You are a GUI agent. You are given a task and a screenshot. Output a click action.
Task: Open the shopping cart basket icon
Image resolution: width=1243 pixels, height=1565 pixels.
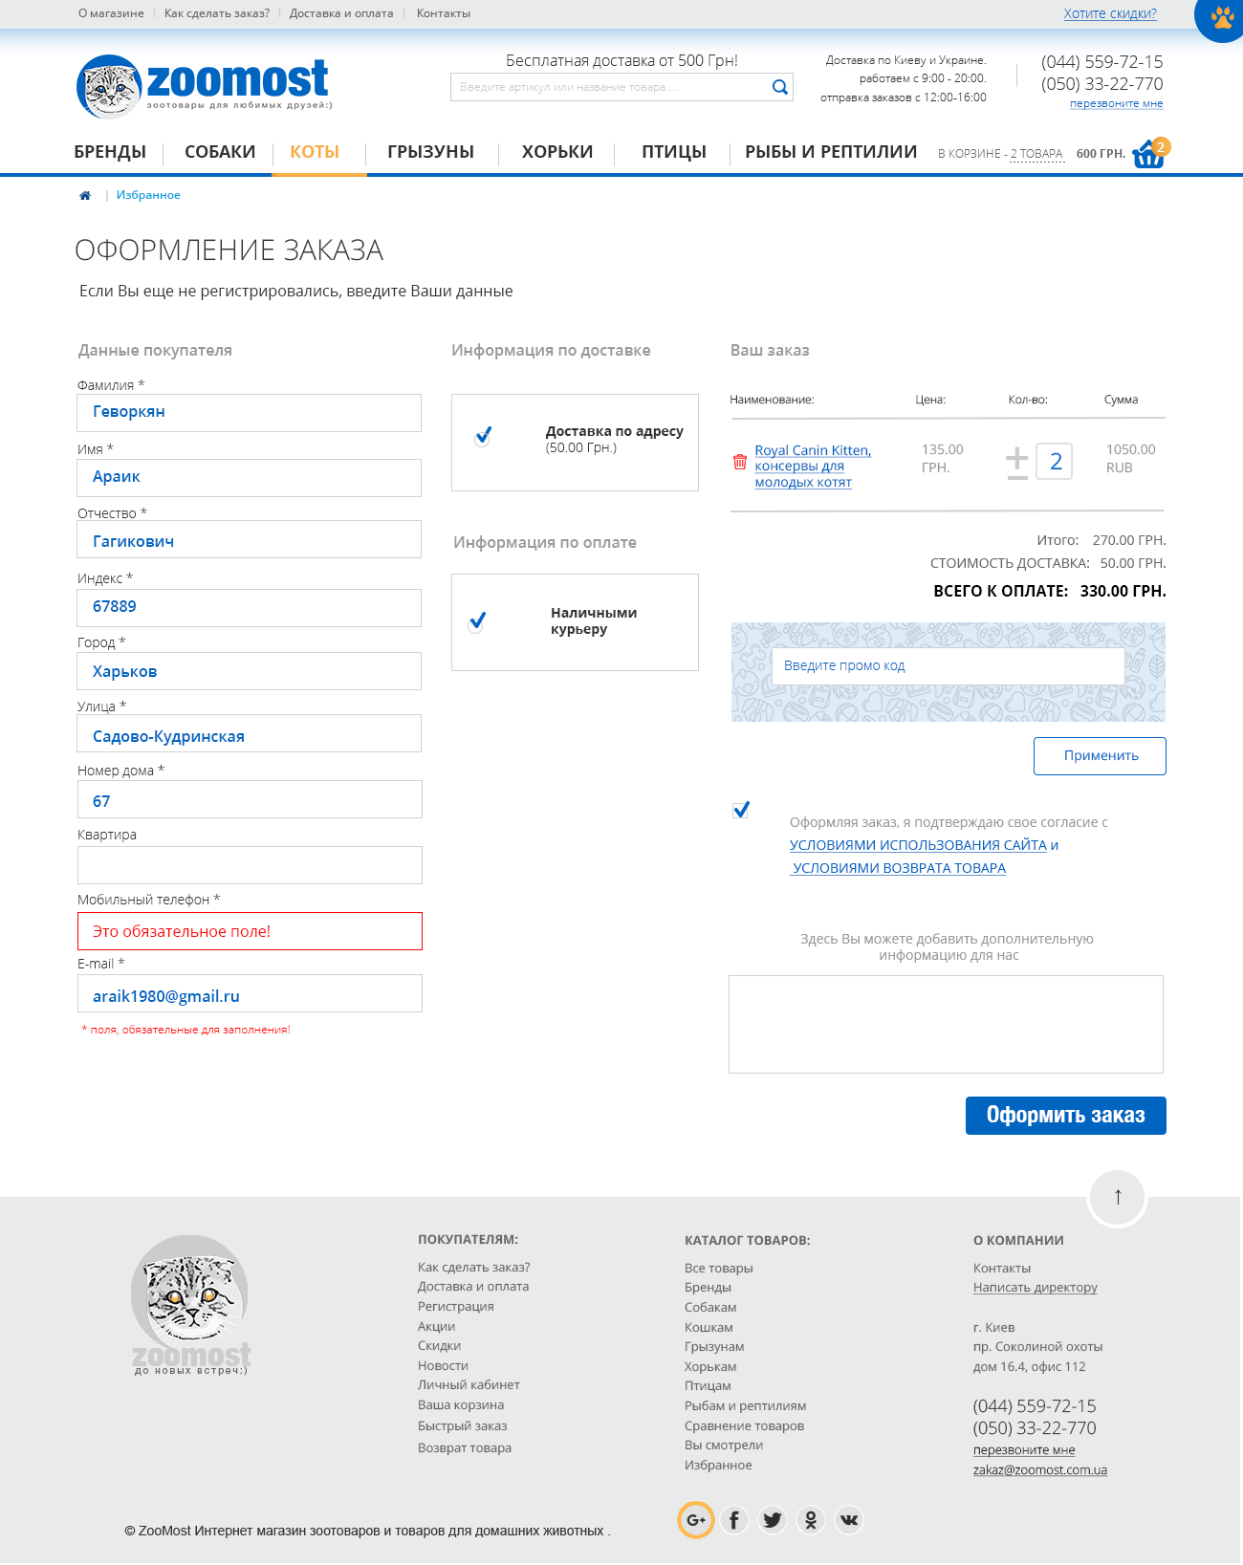click(1148, 154)
